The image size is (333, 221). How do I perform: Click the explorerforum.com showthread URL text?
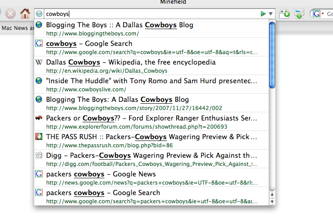[136, 127]
